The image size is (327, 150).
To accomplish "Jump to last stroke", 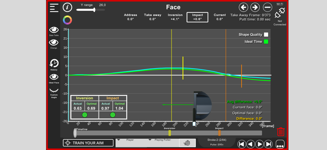I will click(268, 144).
